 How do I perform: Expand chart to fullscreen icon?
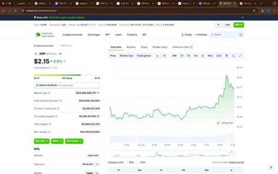(x=240, y=56)
